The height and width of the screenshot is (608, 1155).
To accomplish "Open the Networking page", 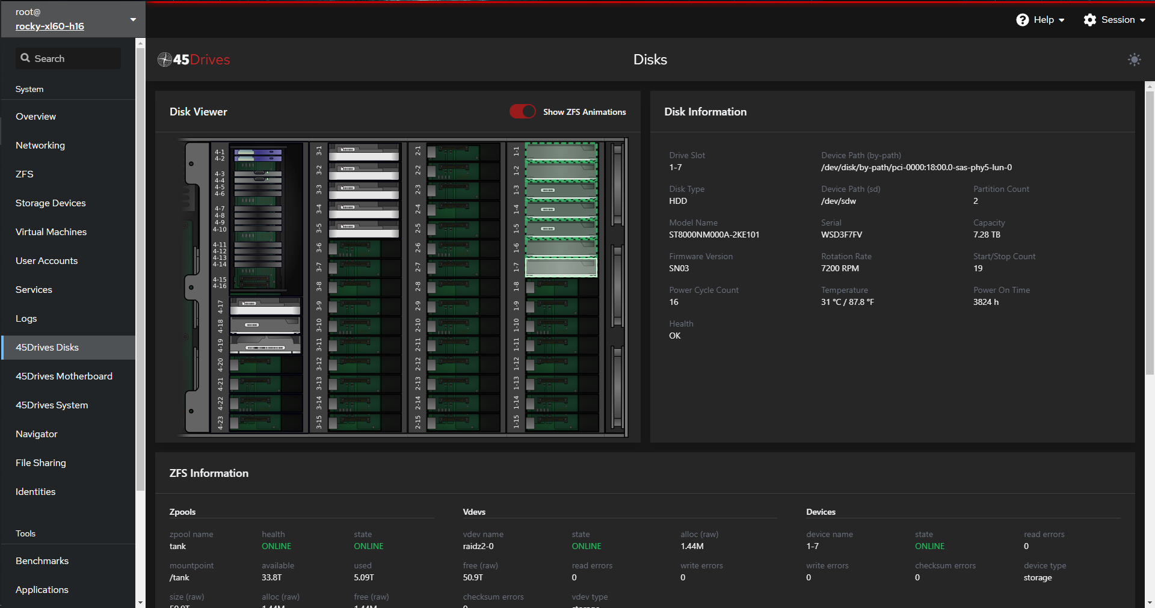I will coord(68,146).
